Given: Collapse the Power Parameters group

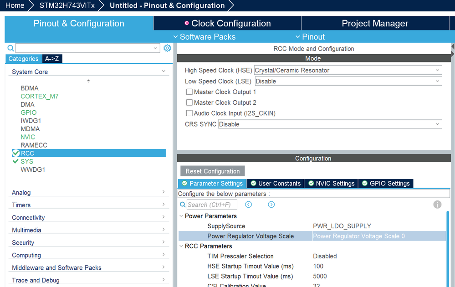Looking at the screenshot, I should [181, 216].
